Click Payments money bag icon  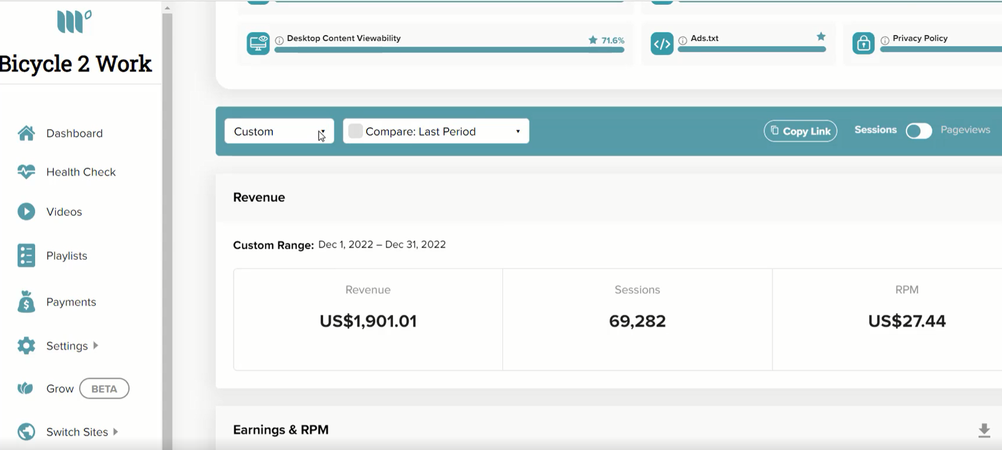click(26, 301)
